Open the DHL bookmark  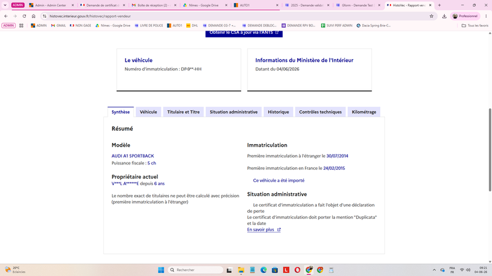(x=192, y=25)
